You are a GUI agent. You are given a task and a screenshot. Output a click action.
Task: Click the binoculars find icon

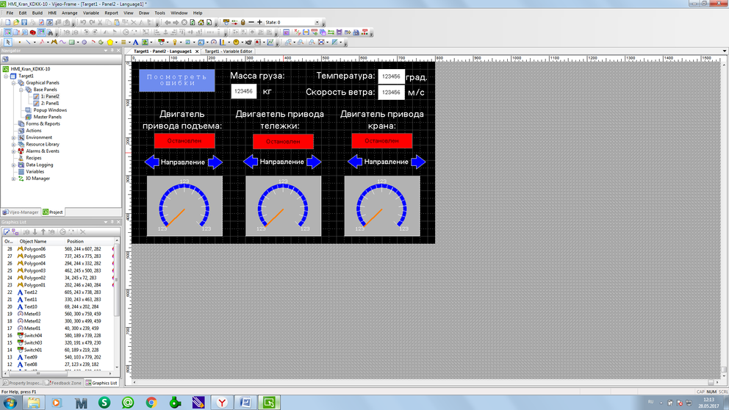point(50,32)
